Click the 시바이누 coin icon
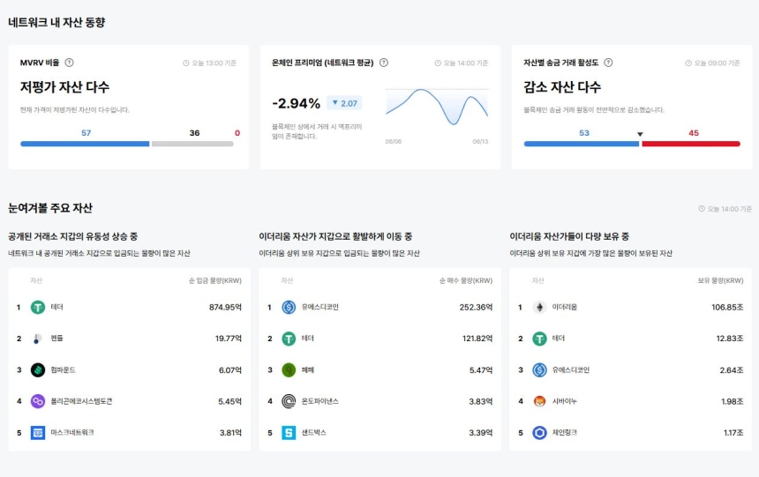Viewport: 759px width, 477px height. [x=539, y=401]
